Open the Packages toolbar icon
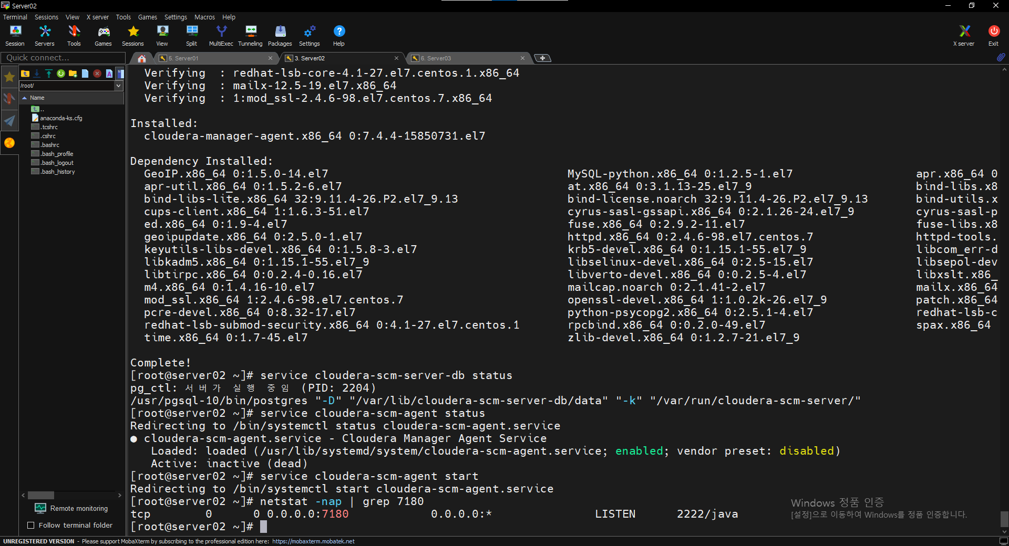Screen dimensions: 1009x546 point(280,36)
